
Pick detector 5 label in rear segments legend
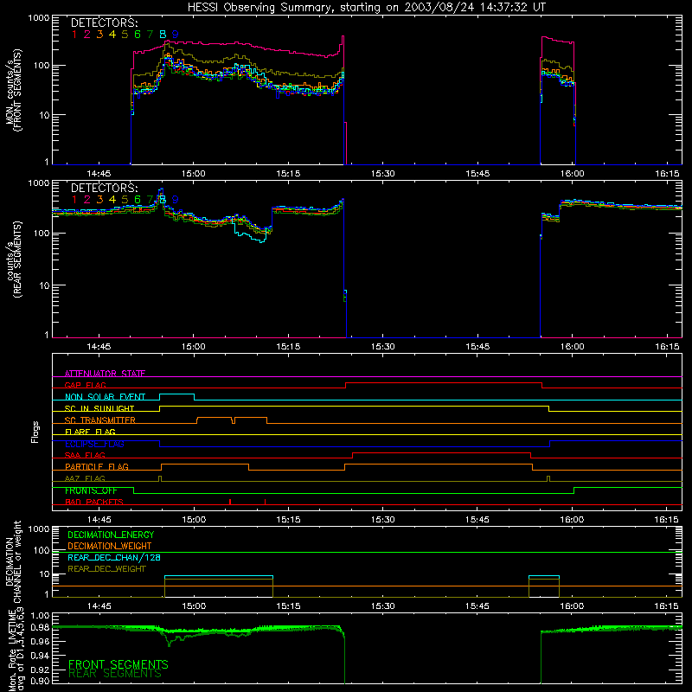pos(125,200)
